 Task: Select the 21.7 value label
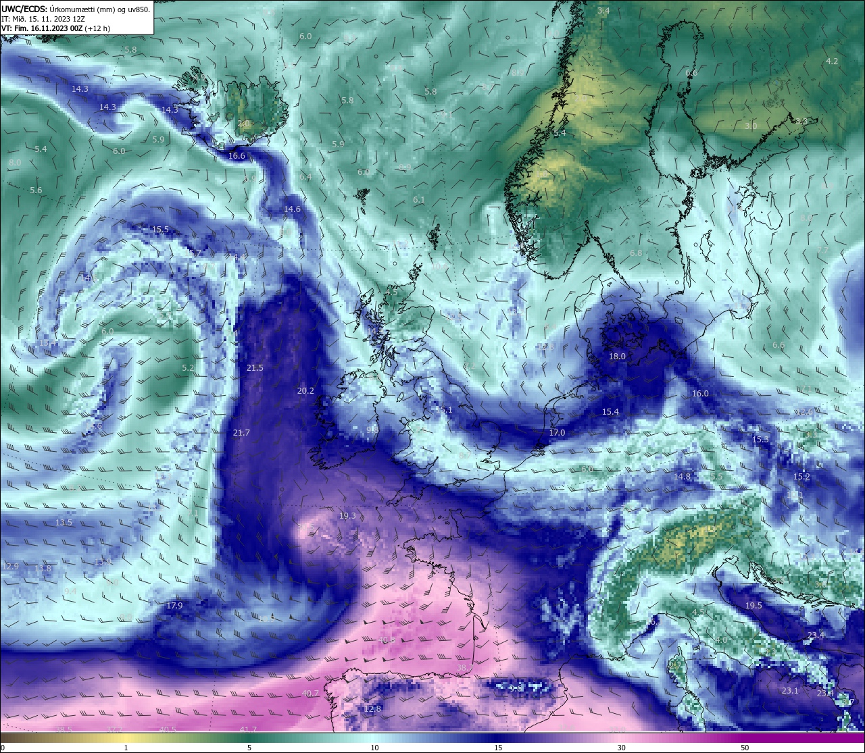pos(241,432)
